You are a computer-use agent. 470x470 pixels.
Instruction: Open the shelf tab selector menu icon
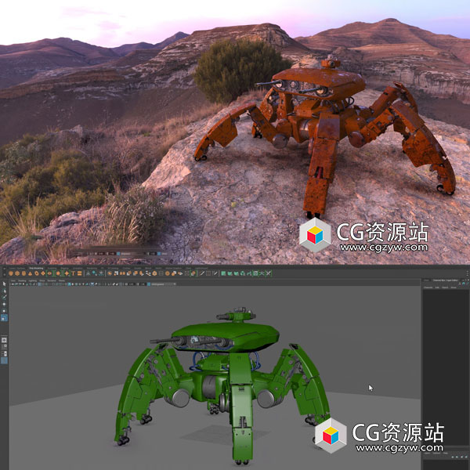pos(4,269)
